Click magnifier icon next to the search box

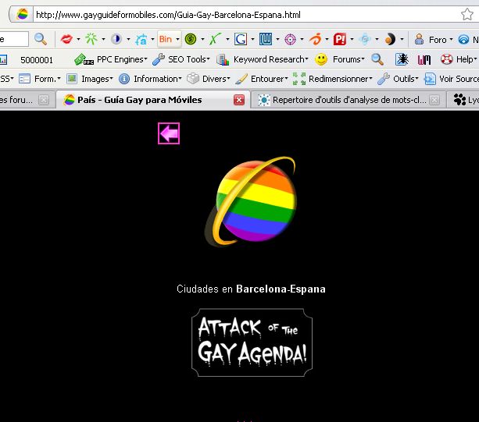tap(40, 39)
